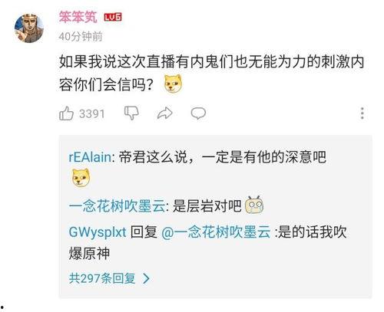Open the username 笨笨笂
384x312 pixels.
pyautogui.click(x=78, y=17)
